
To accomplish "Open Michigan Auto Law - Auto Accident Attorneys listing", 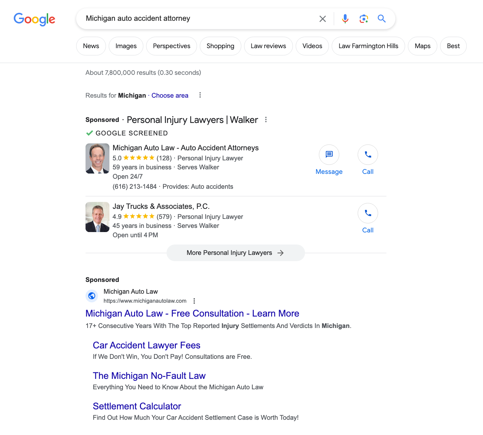I will [x=186, y=148].
